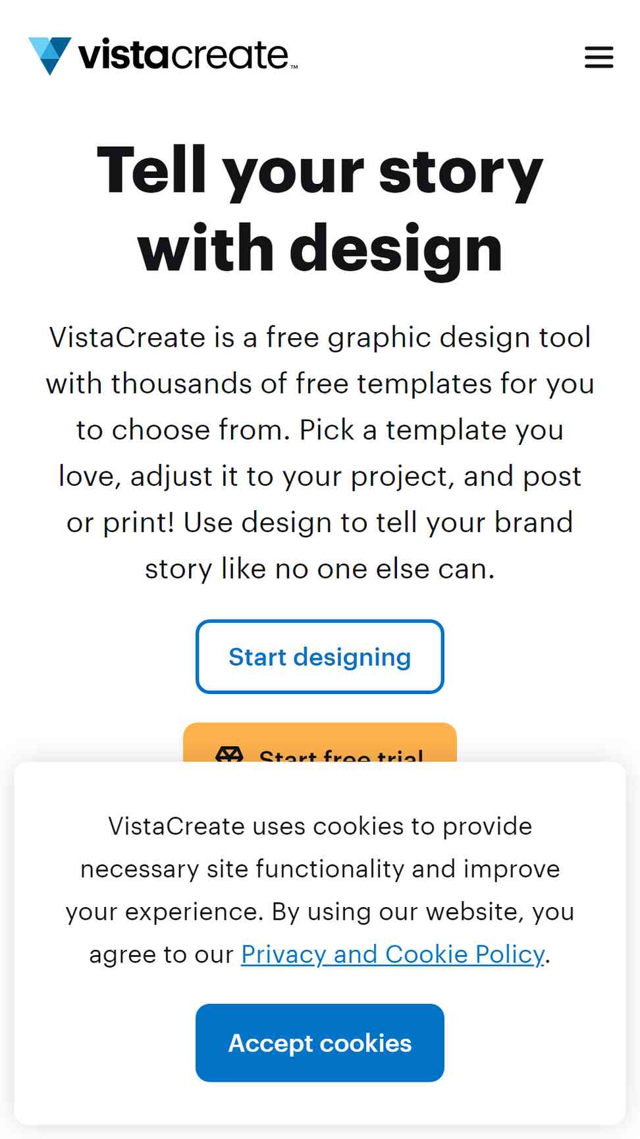
Task: Click the Start designing button
Action: tap(320, 657)
